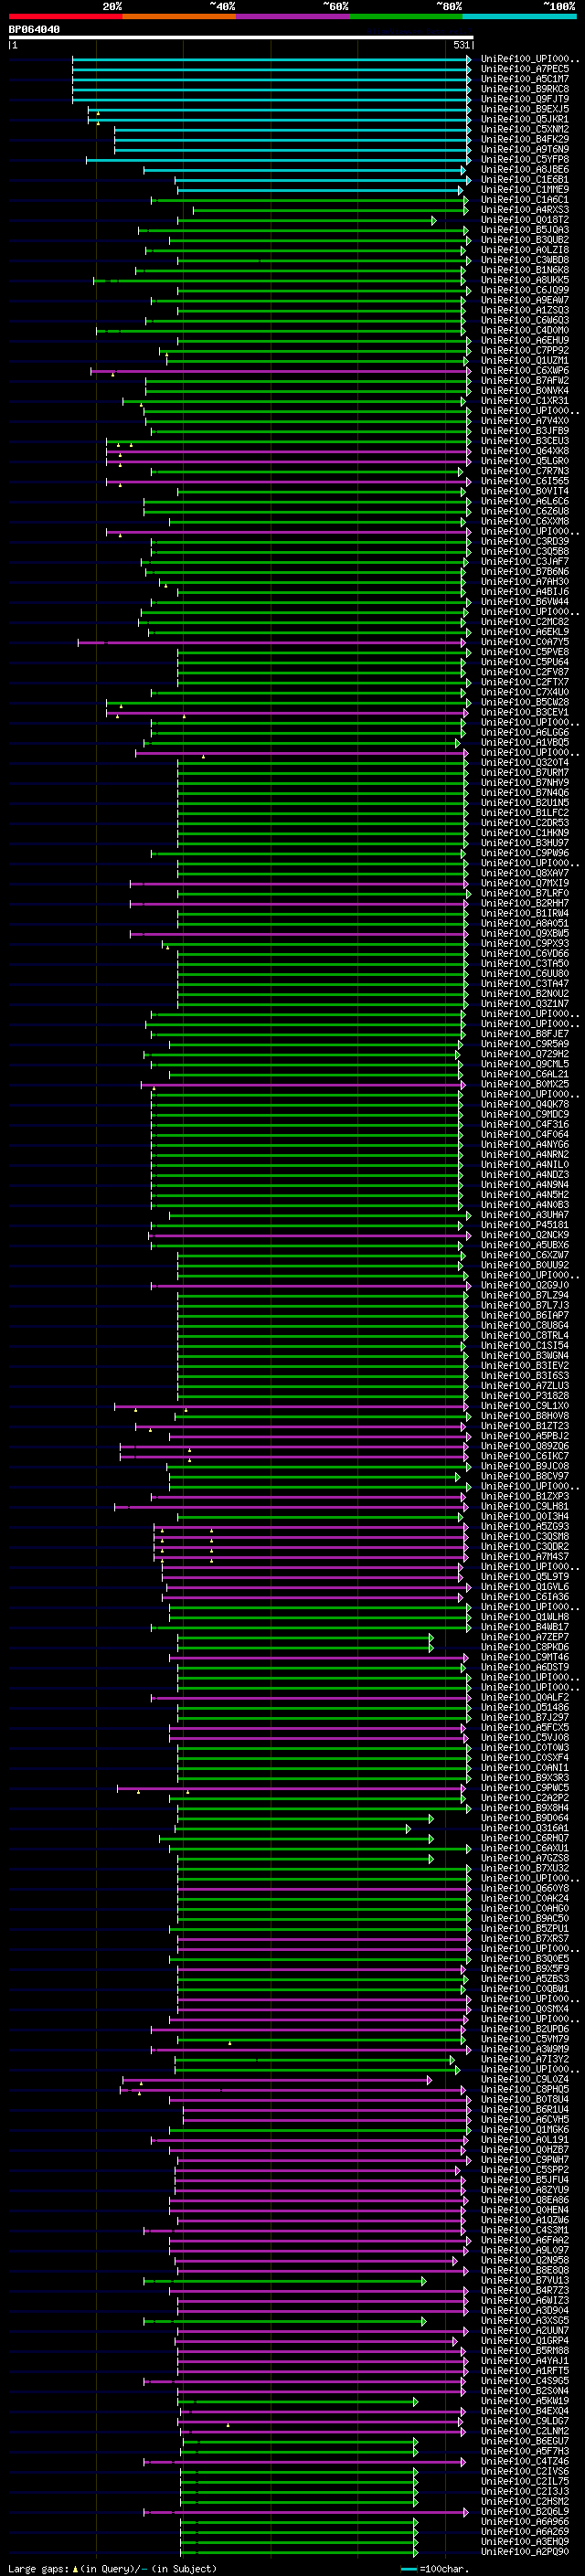The image size is (585, 2576).
Task: Click label UniRef100_A4BIJ6
Action: 525,592
